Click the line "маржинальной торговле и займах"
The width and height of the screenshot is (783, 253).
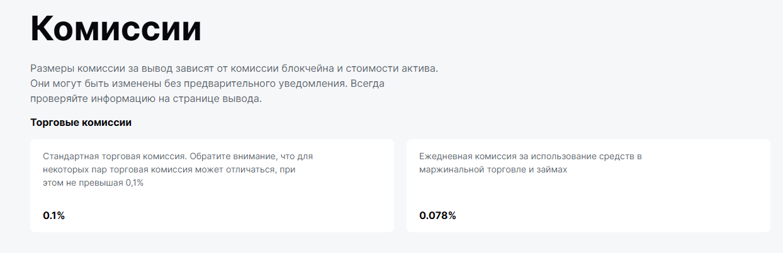click(493, 169)
